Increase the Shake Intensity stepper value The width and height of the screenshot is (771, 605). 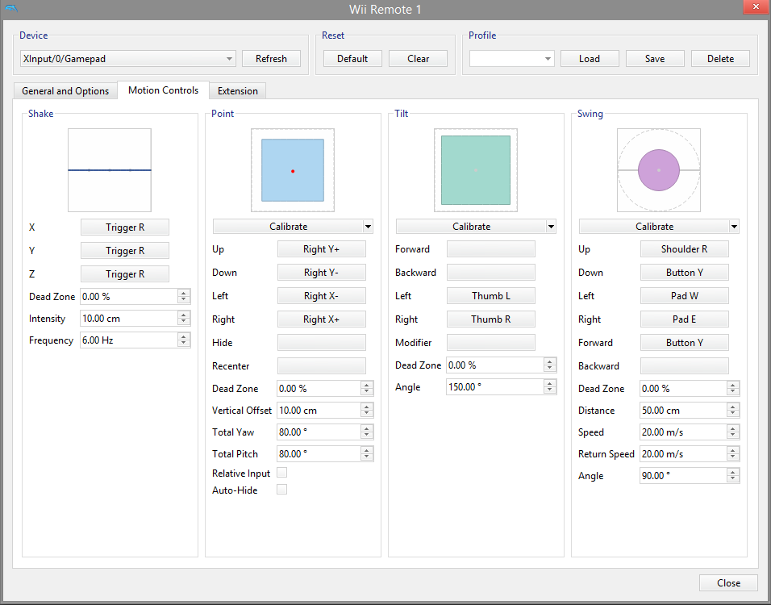click(184, 315)
